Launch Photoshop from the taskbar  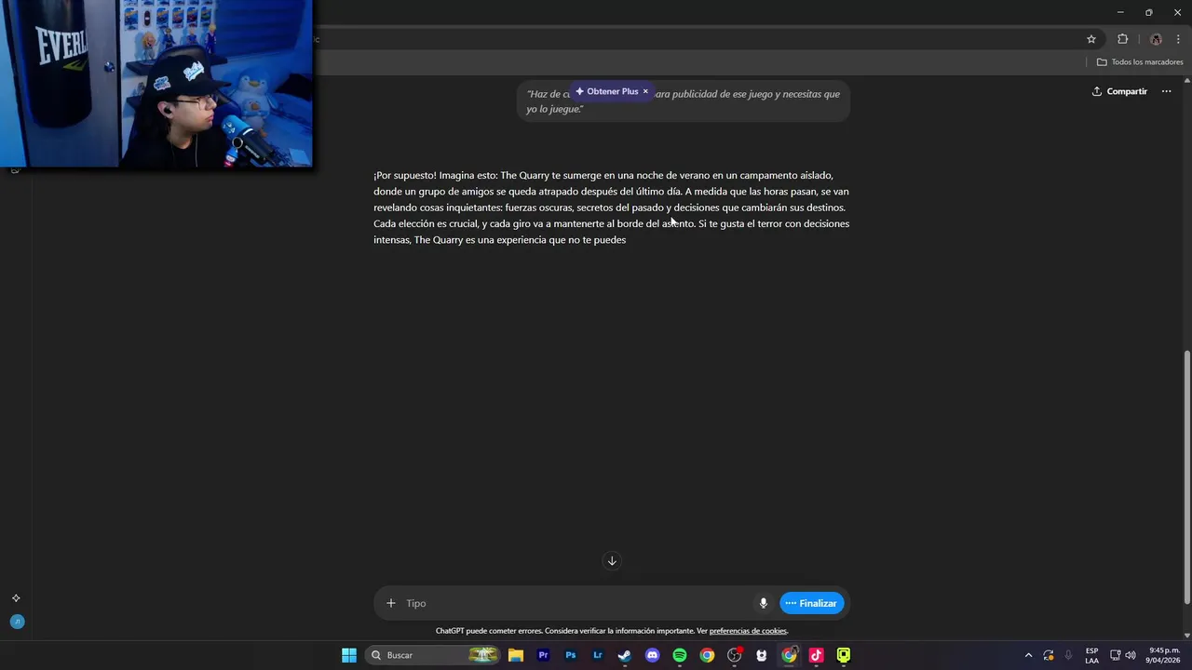(571, 655)
